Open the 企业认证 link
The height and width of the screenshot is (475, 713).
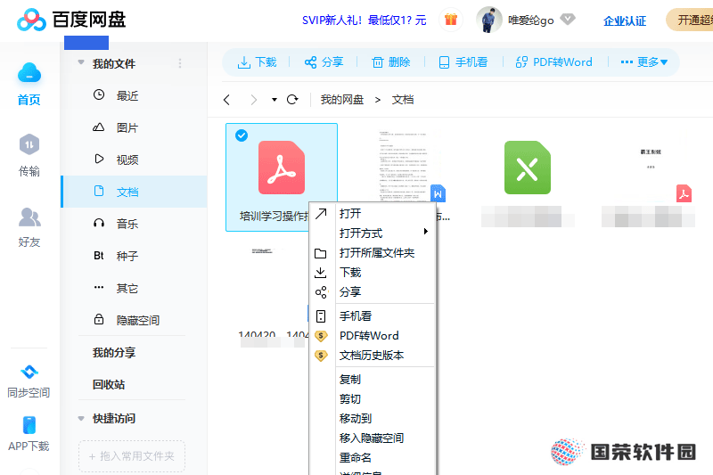click(625, 20)
